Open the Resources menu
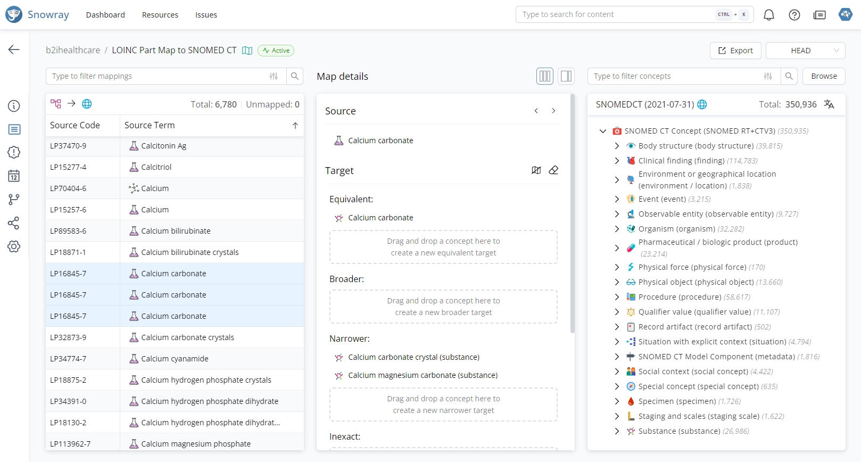This screenshot has height=462, width=861. 160,15
